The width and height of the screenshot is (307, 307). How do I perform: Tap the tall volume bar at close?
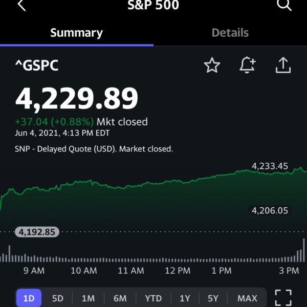304,250
